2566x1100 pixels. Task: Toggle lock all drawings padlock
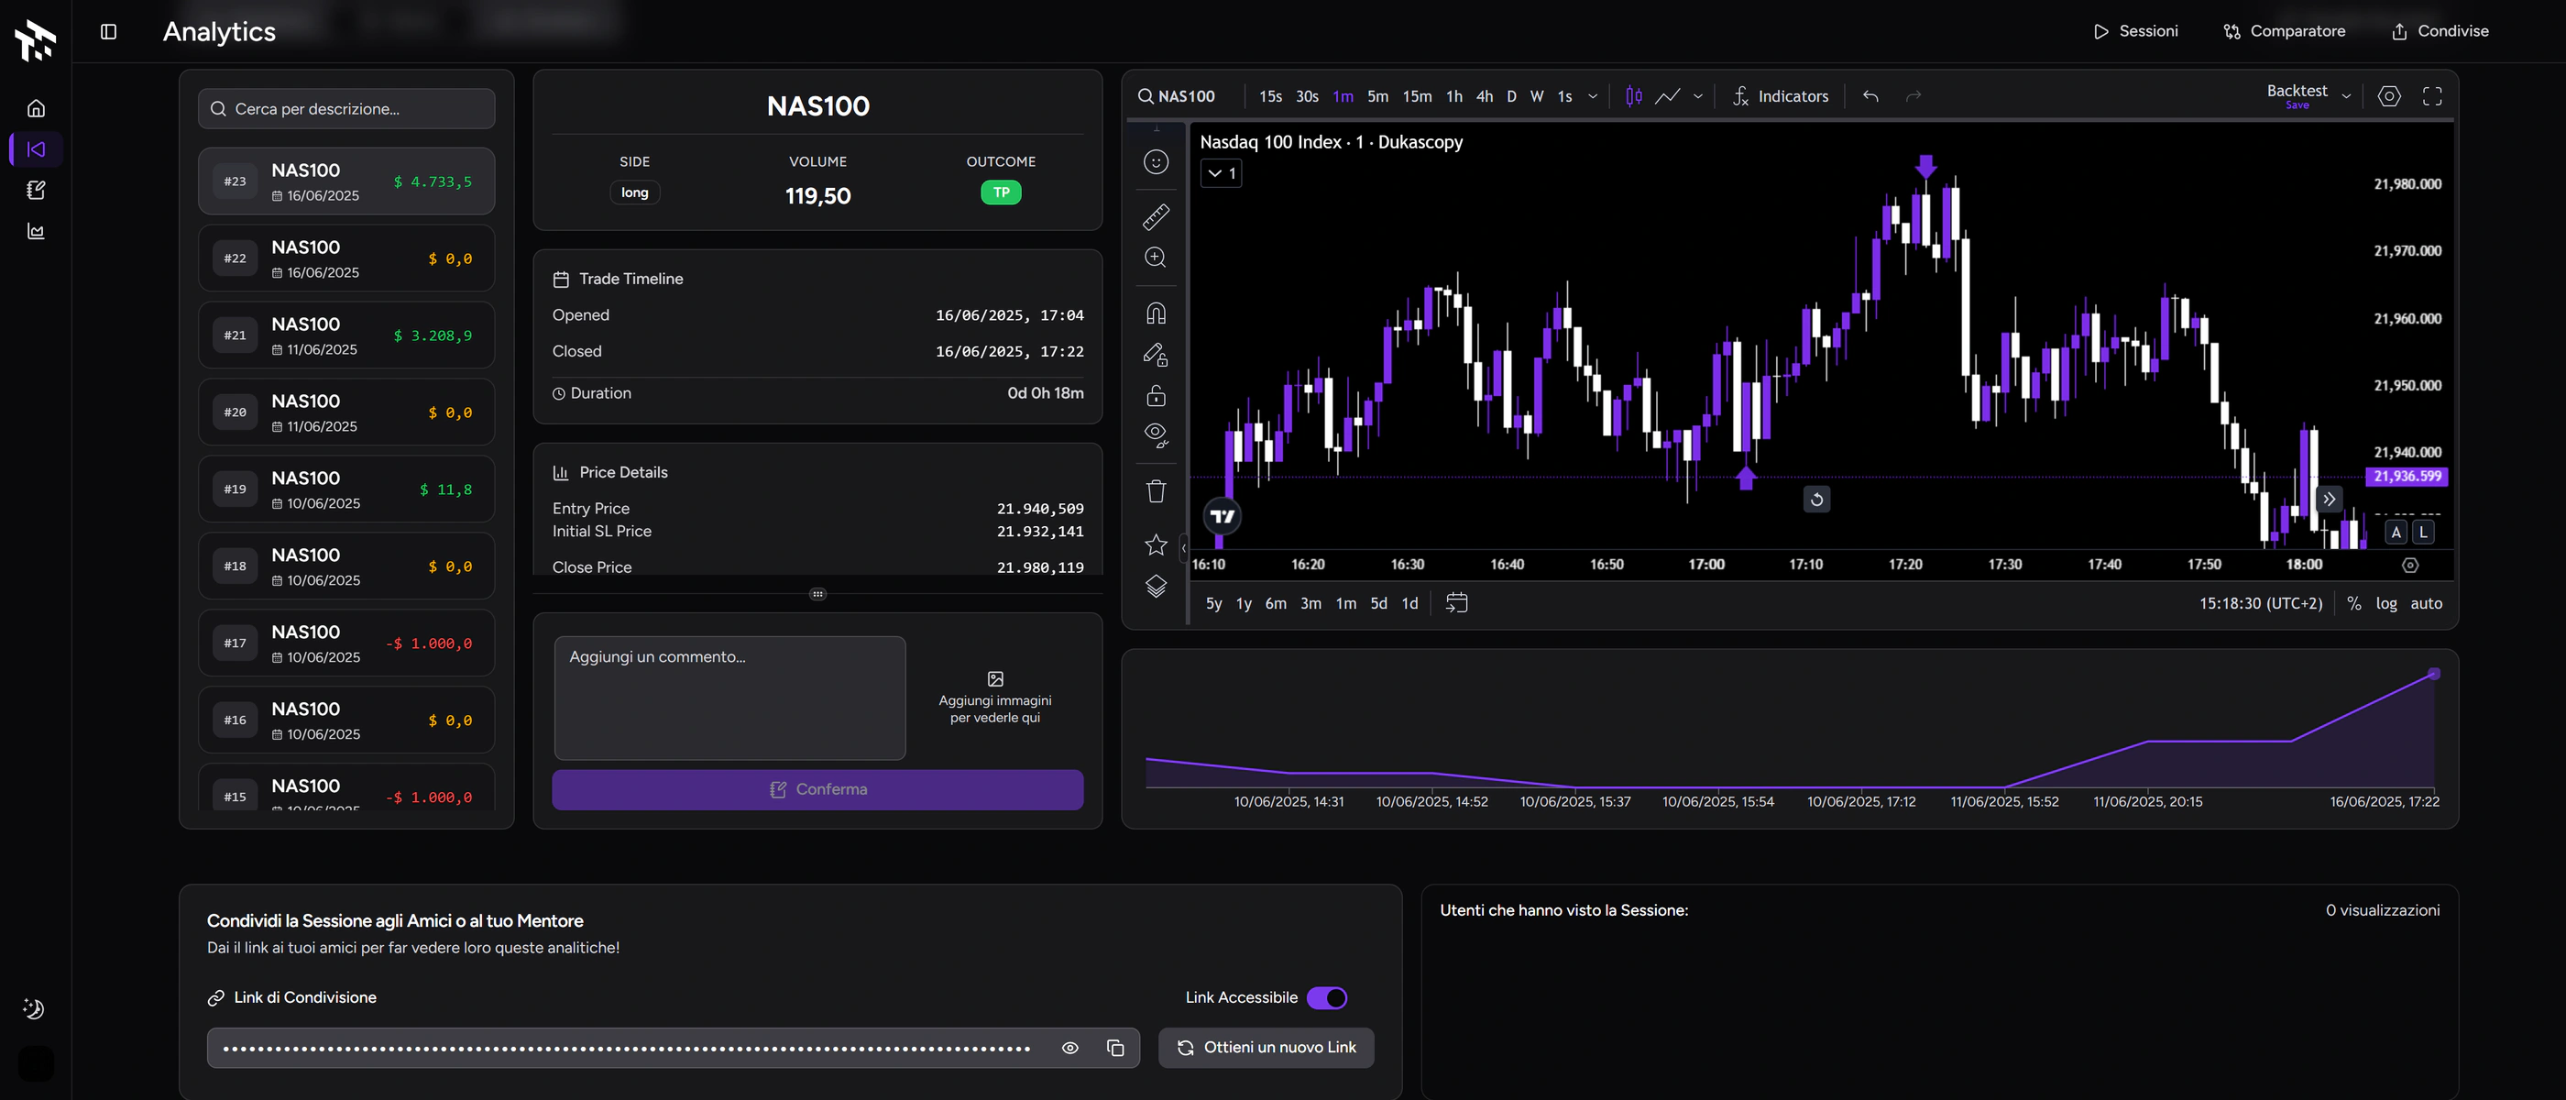[x=1156, y=396]
